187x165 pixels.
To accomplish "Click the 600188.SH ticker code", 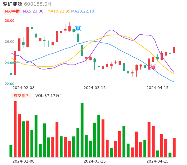I will click(37, 4).
